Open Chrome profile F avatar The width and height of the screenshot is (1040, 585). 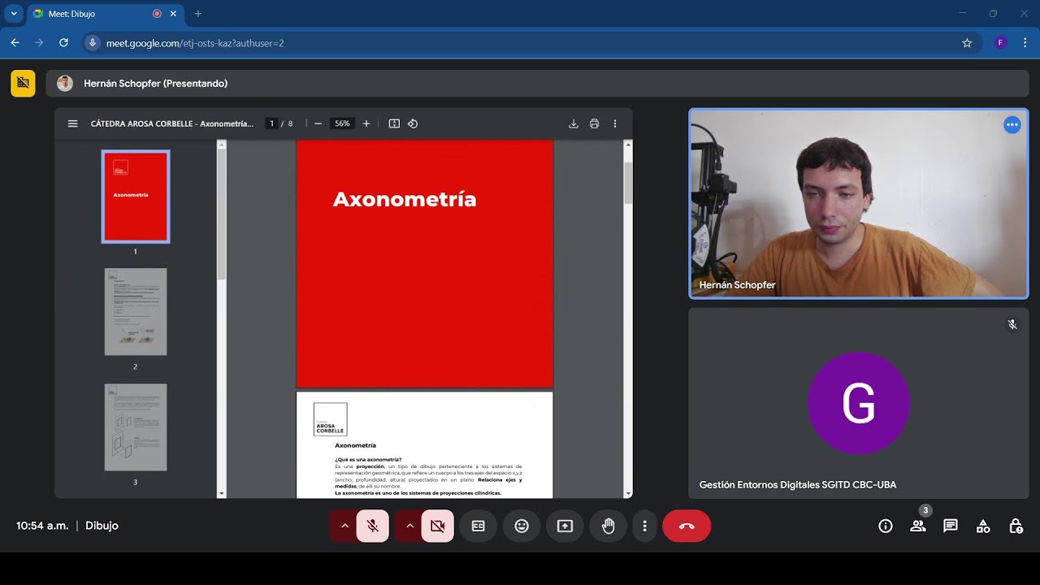[x=1000, y=43]
